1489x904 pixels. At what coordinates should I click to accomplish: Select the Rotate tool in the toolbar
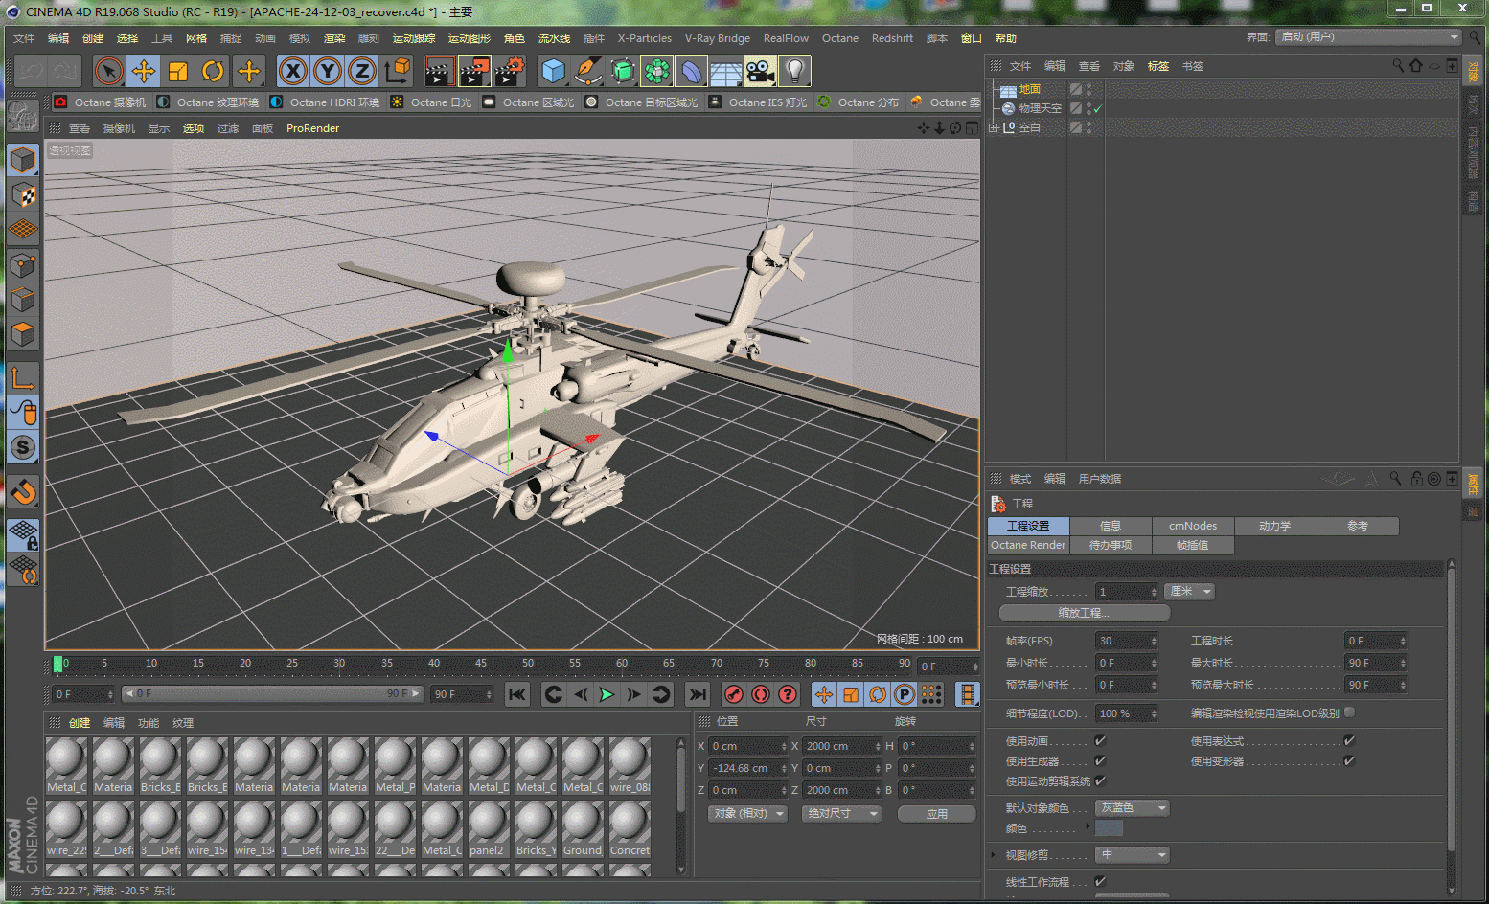[x=212, y=70]
